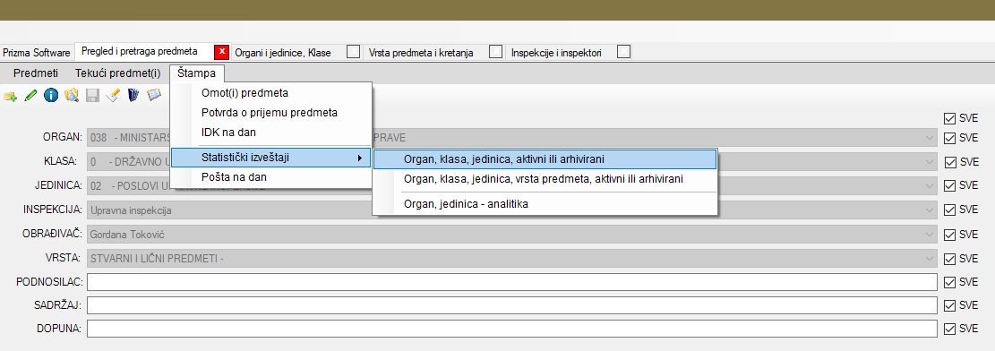Image resolution: width=995 pixels, height=351 pixels.
Task: Click the folder search magnifier icon
Action: coord(72,96)
